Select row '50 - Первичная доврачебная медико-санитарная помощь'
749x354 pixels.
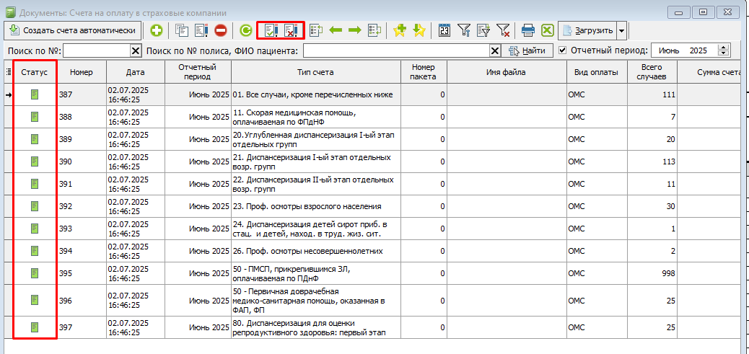point(372,301)
